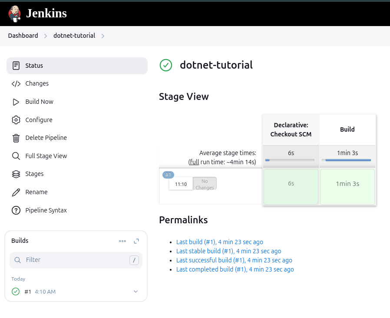Click the Jenkins butler logo

coord(14,13)
